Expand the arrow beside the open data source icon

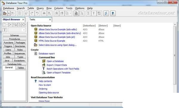click(x=9, y=13)
